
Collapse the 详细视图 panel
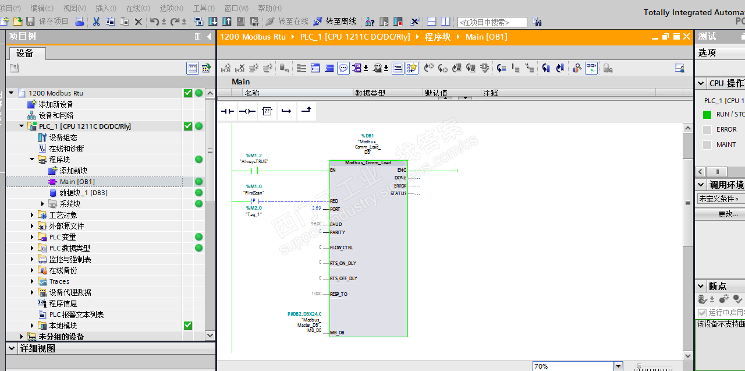pyautogui.click(x=12, y=348)
